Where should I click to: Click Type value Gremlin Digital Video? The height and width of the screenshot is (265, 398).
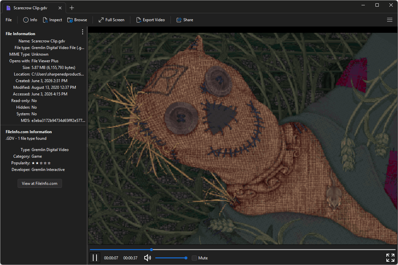pyautogui.click(x=50, y=150)
